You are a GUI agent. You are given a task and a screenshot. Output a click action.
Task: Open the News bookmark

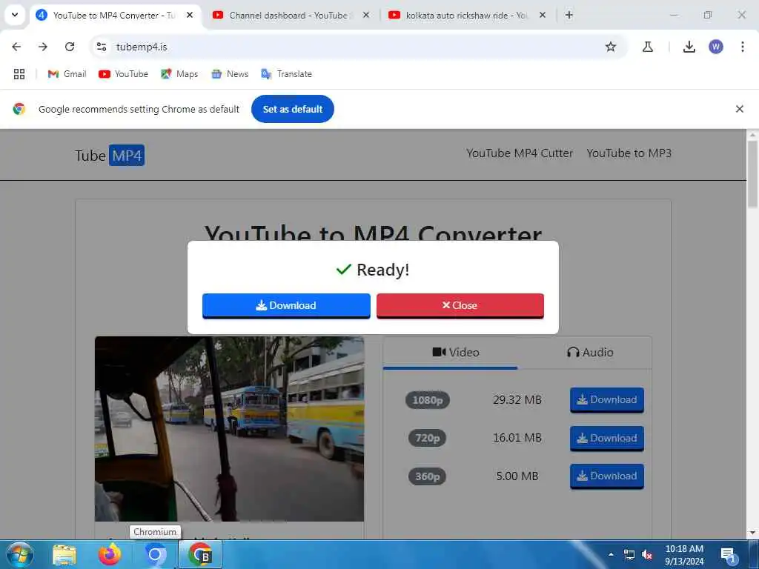pyautogui.click(x=230, y=74)
